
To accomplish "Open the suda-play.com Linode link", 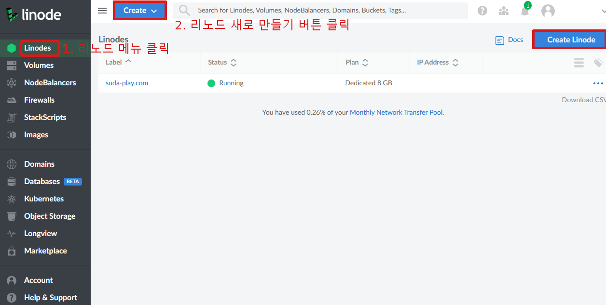I will (127, 83).
